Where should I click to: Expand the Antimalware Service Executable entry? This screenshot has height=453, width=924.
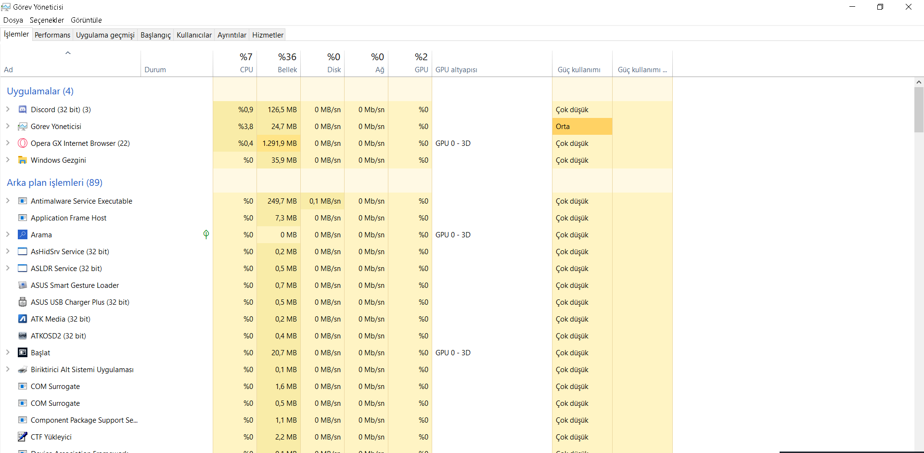point(8,201)
